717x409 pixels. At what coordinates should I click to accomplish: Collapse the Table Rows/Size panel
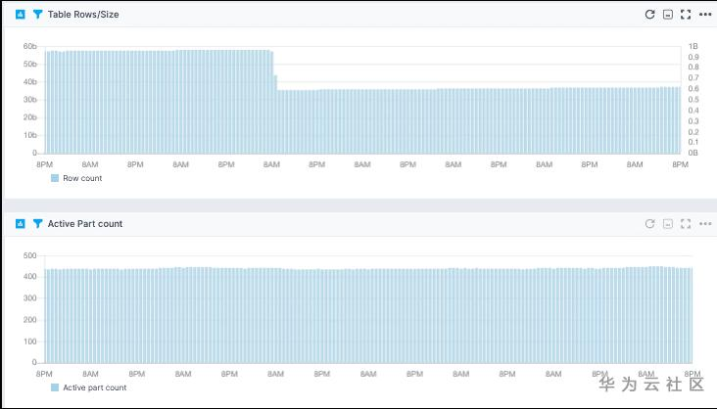[668, 15]
